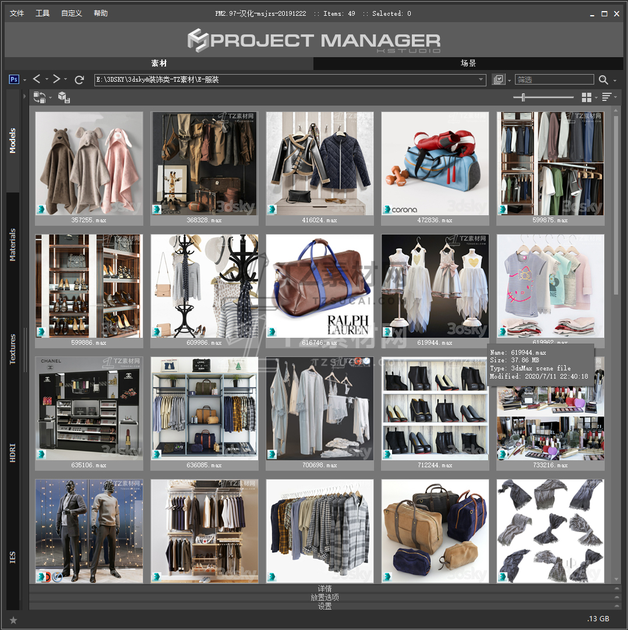The image size is (628, 630).
Task: Click the sort order icon
Action: (x=606, y=97)
